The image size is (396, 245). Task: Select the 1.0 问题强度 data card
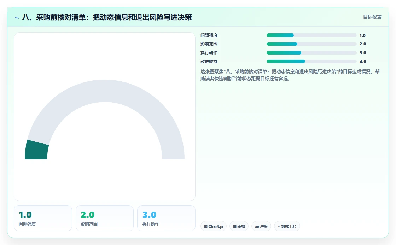pyautogui.click(x=43, y=218)
